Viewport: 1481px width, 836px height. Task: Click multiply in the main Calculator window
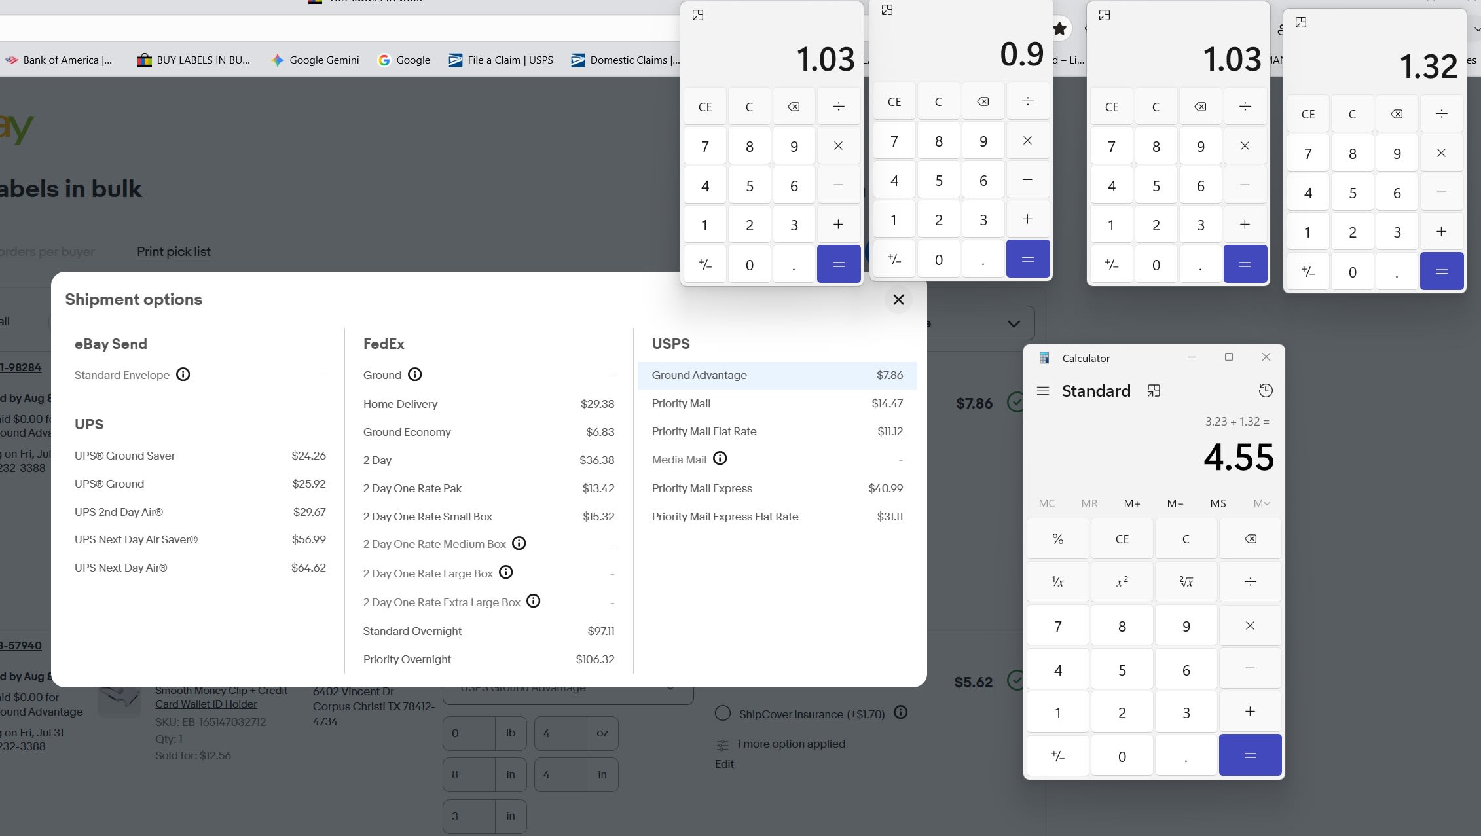click(x=1250, y=626)
